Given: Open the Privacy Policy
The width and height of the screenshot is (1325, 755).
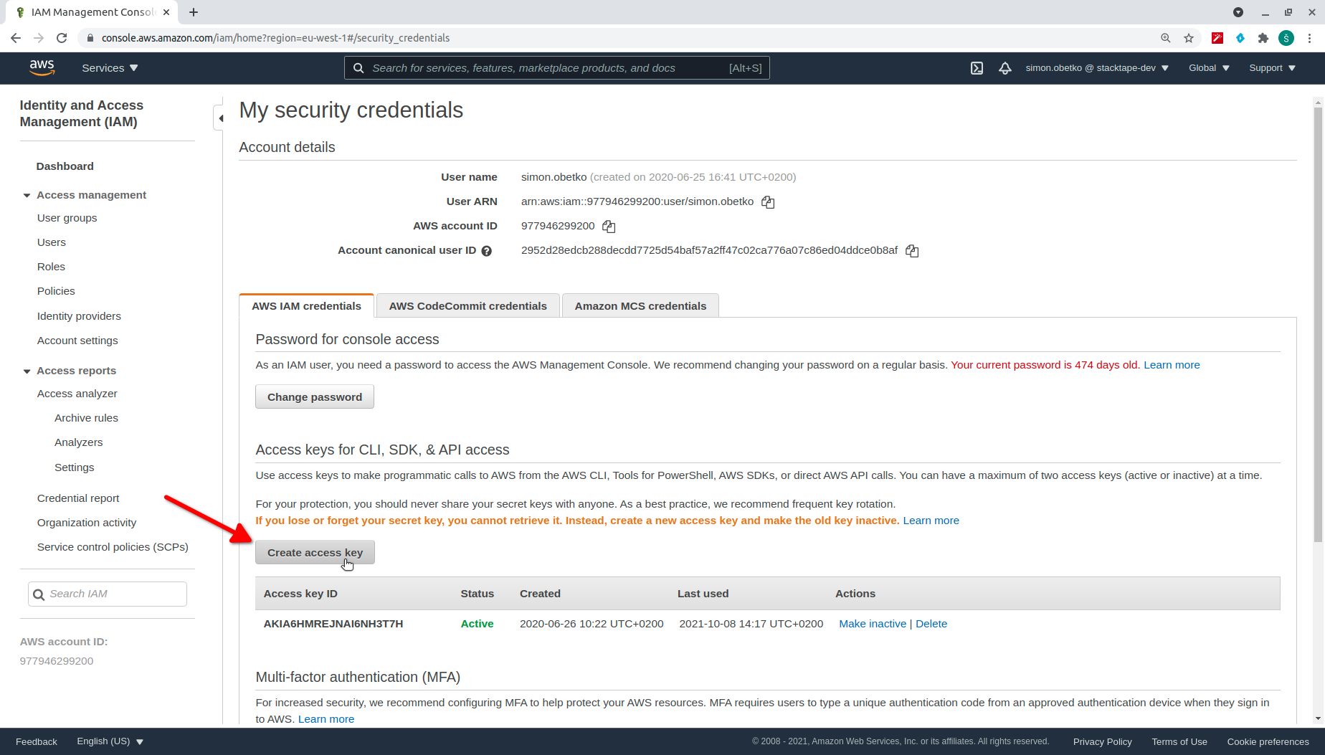Looking at the screenshot, I should [x=1102, y=741].
